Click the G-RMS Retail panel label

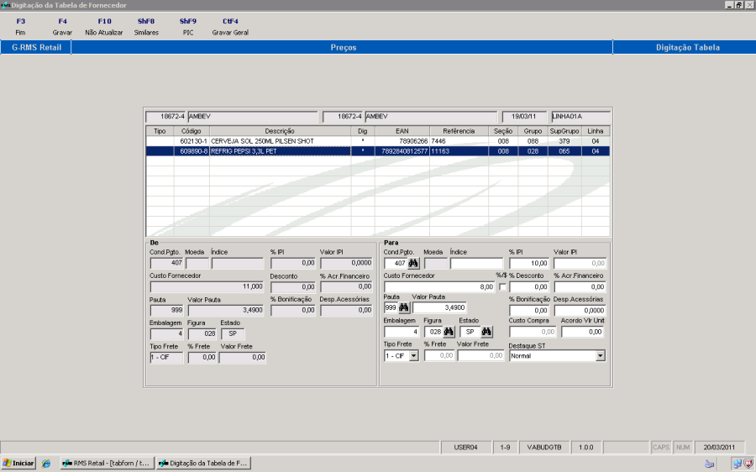[36, 47]
